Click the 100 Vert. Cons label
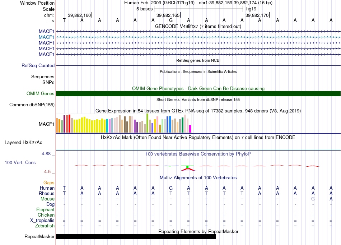 [x=20, y=162]
